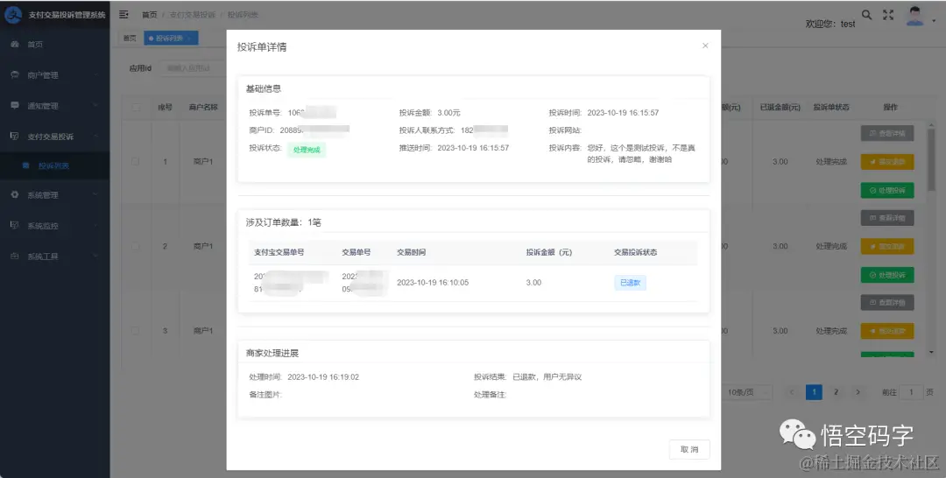
Task: Click the 通知管理 message icon
Action: pyautogui.click(x=15, y=105)
